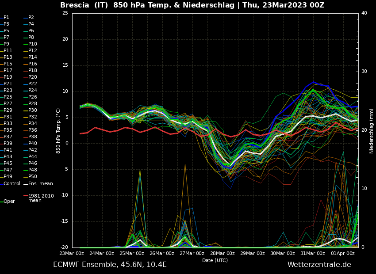Click the "Wetterzentrale.de" source credit
The width and height of the screenshot is (376, 274).
(319, 265)
